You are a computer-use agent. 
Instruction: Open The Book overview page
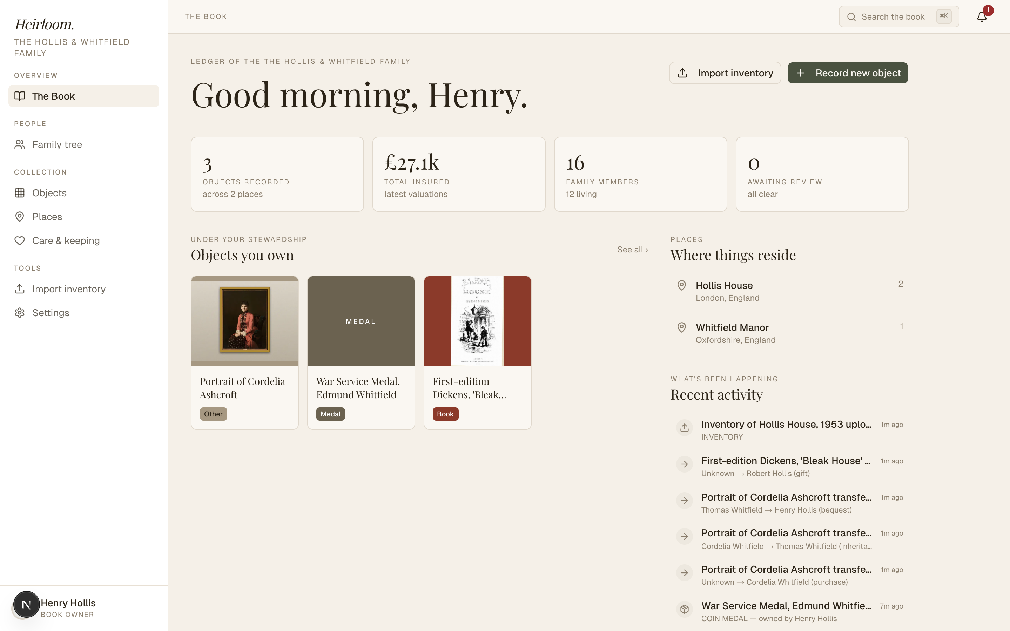83,96
